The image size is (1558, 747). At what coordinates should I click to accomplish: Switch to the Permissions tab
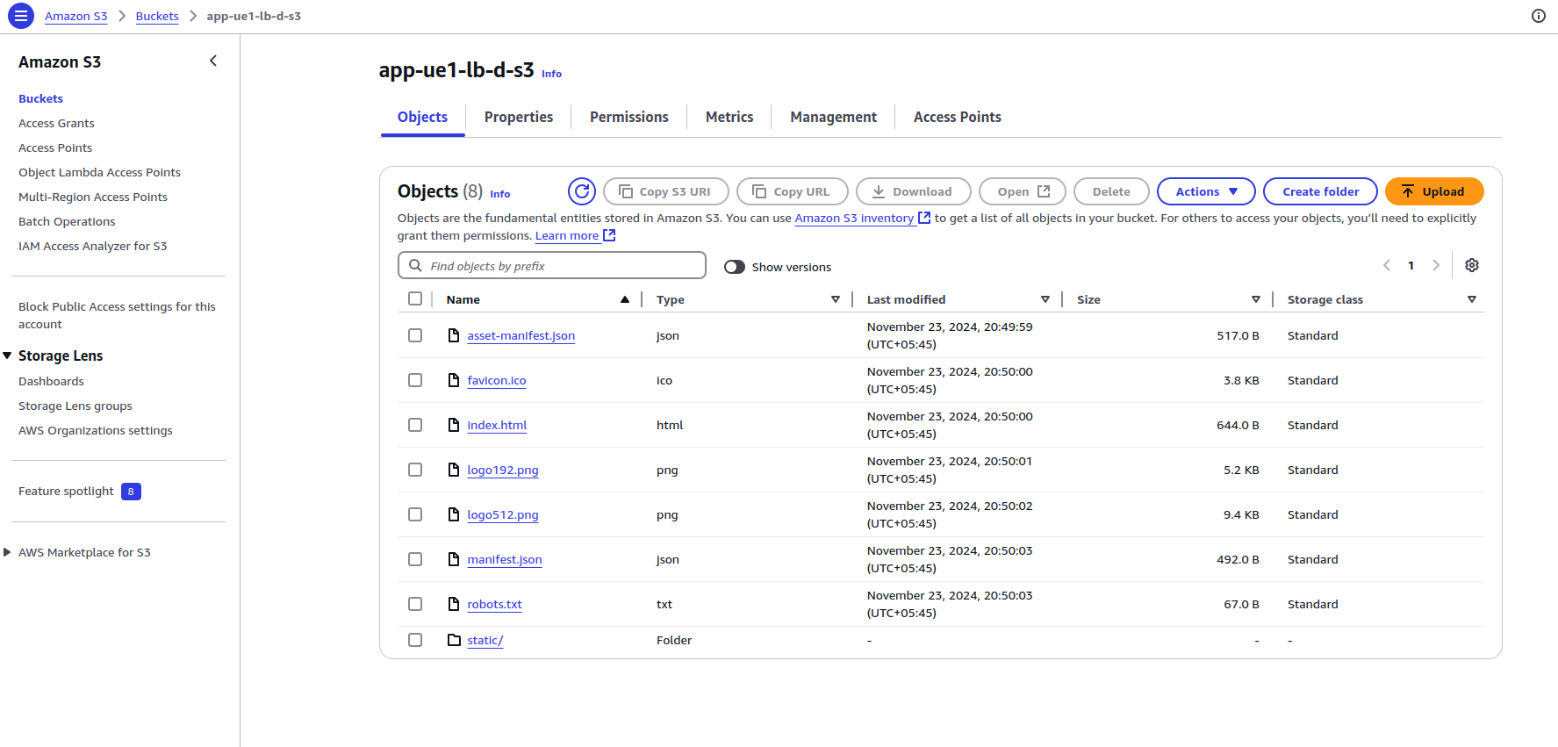[629, 117]
